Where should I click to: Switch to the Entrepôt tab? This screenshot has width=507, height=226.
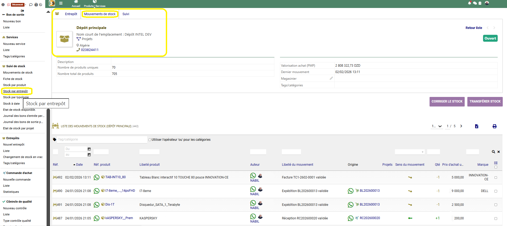[71, 14]
